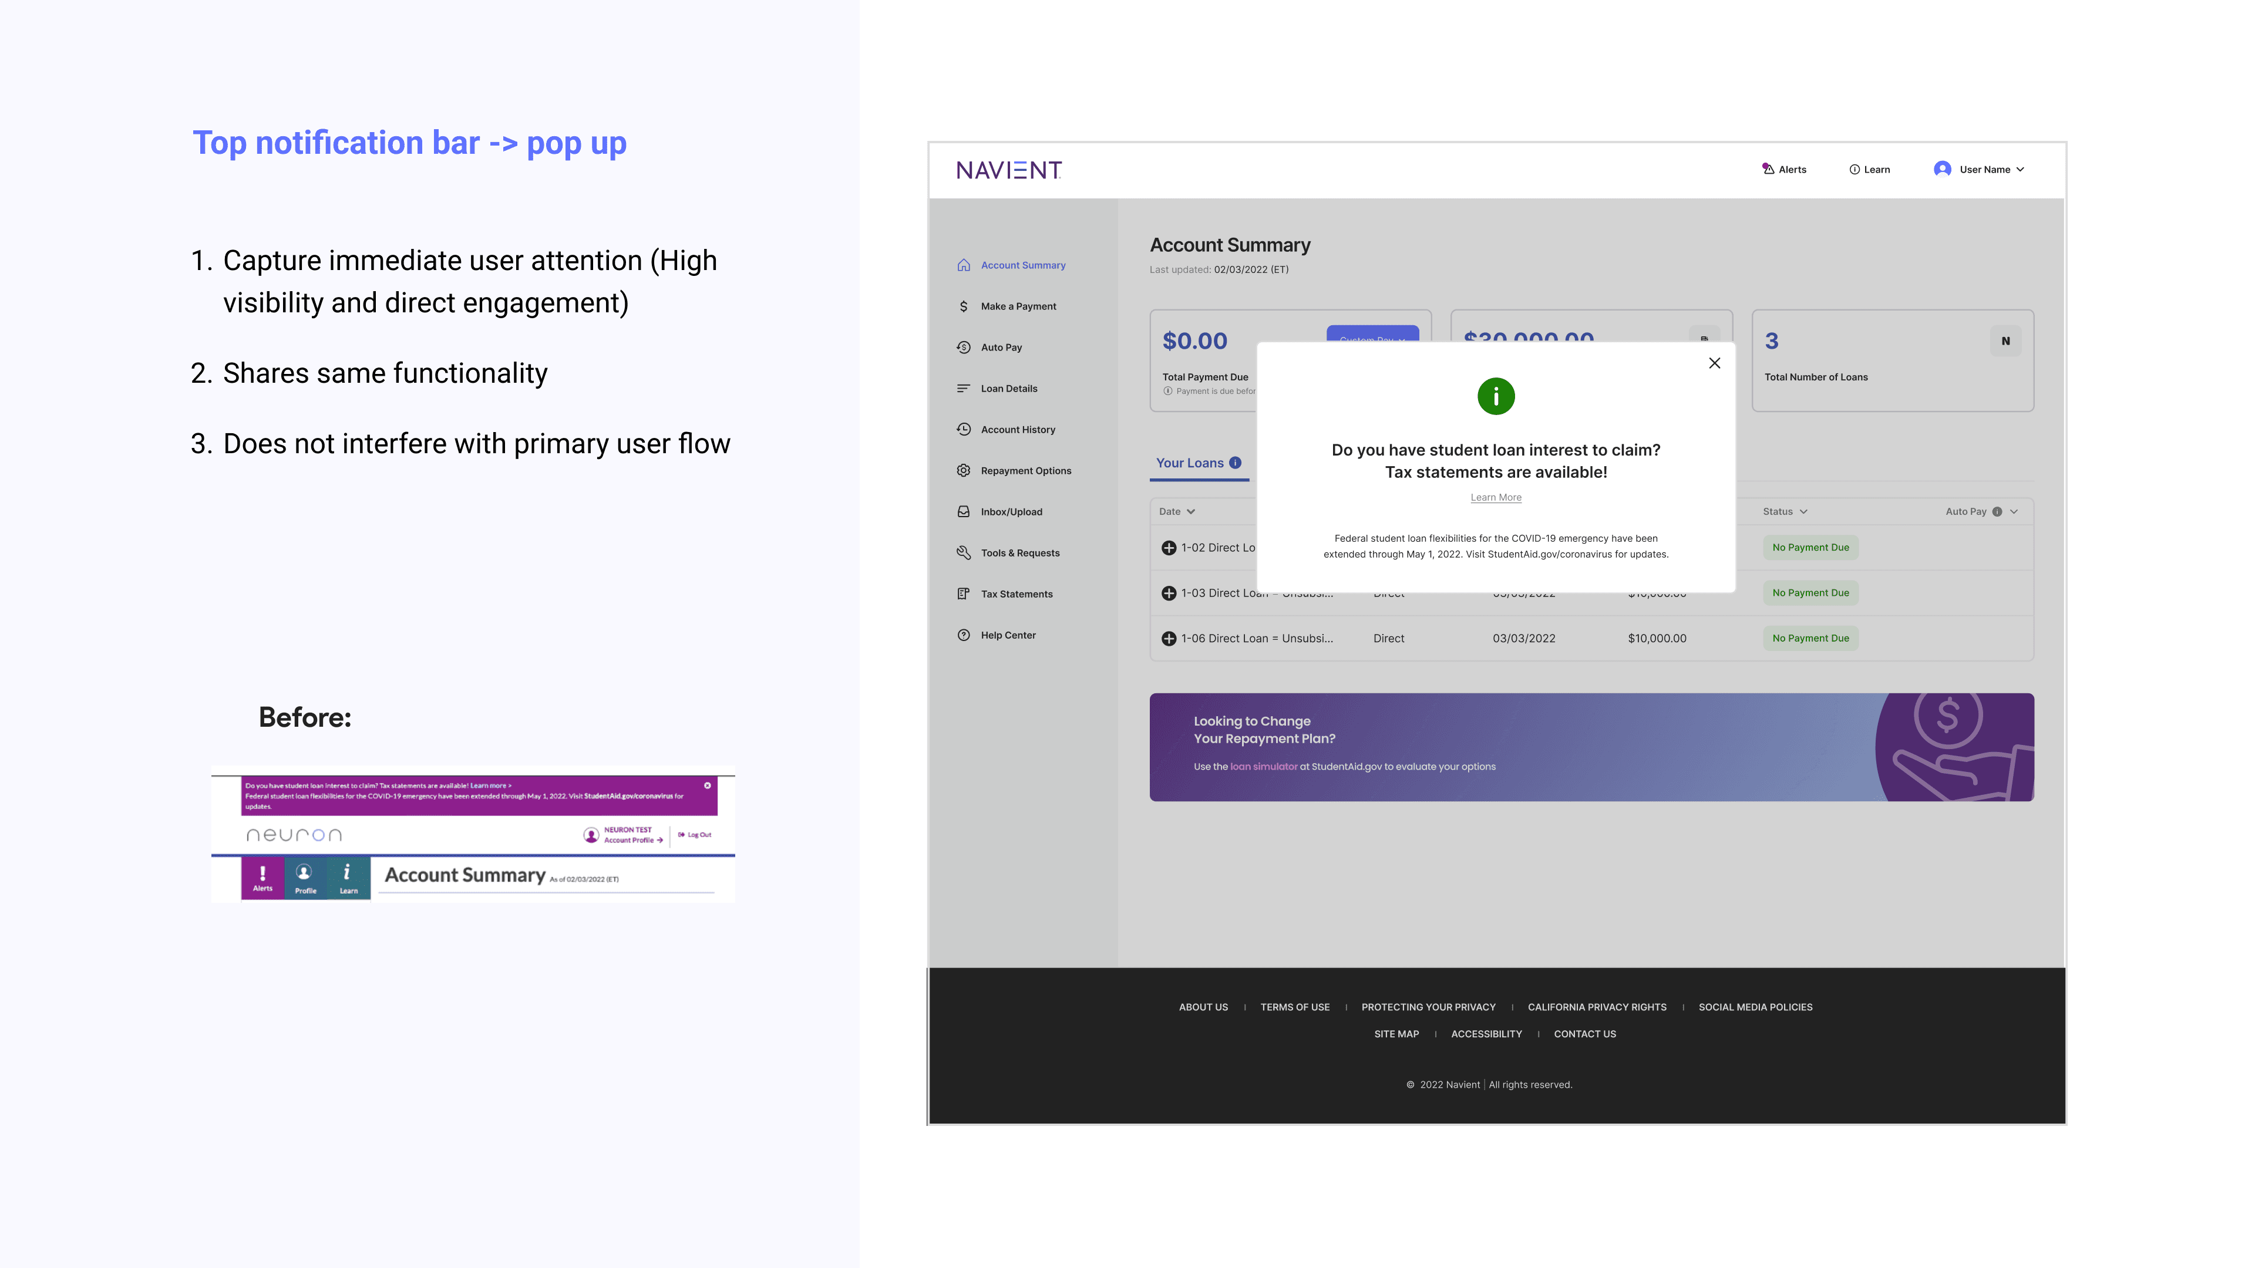
Task: Click the neuron logo in the Before image
Action: (294, 835)
